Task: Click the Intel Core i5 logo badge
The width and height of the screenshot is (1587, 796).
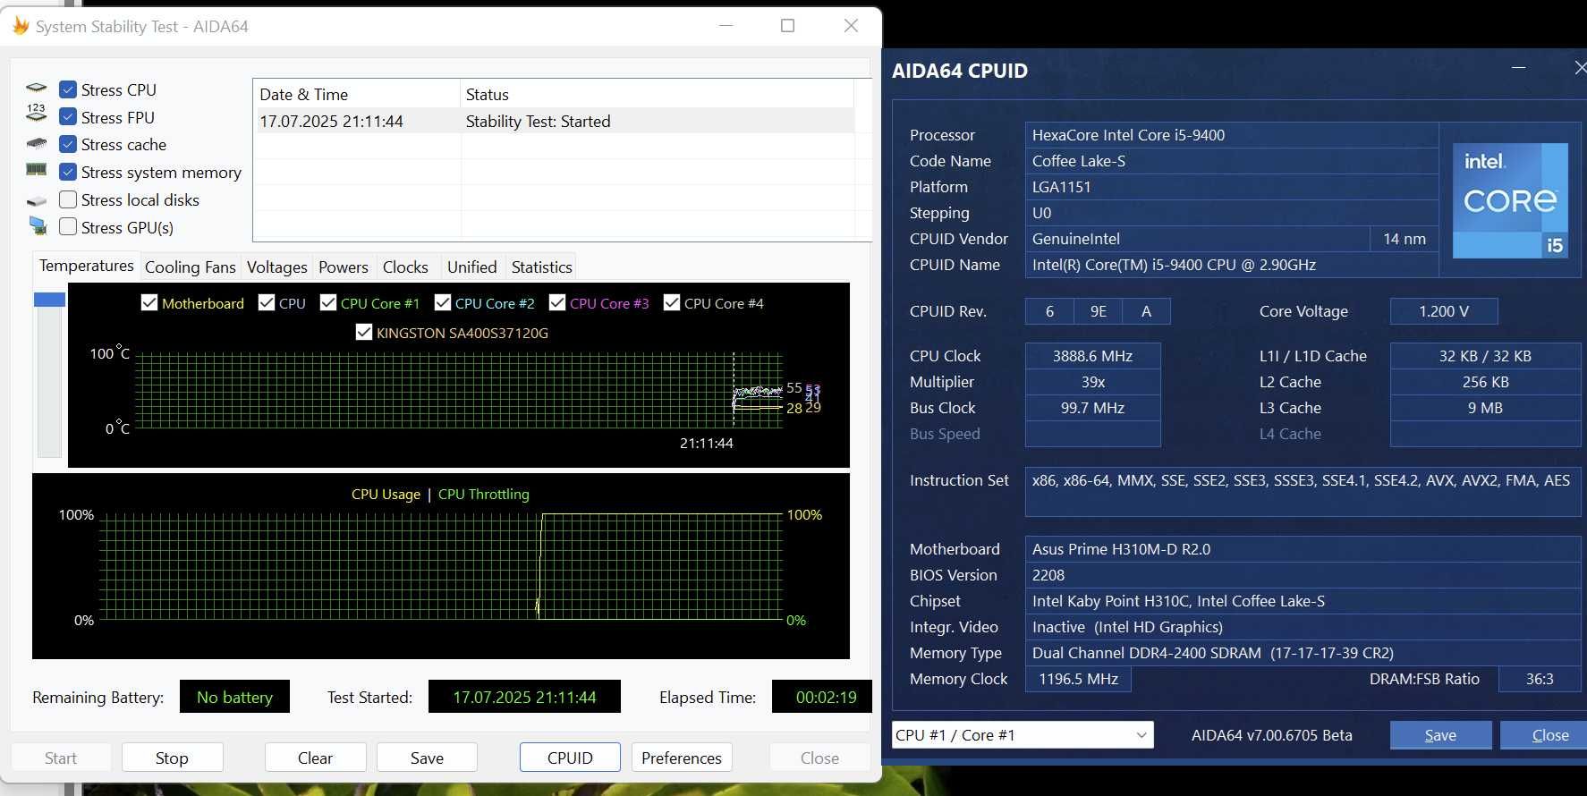Action: point(1510,201)
